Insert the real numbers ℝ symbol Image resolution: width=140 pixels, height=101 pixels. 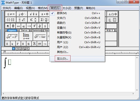34,44
